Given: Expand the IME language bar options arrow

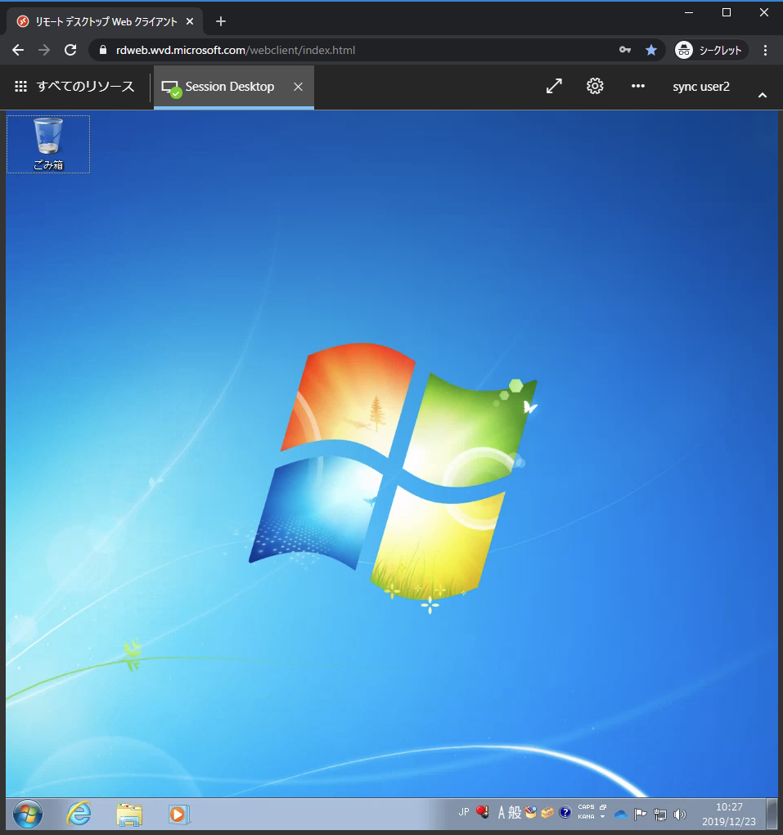Looking at the screenshot, I should (x=603, y=817).
